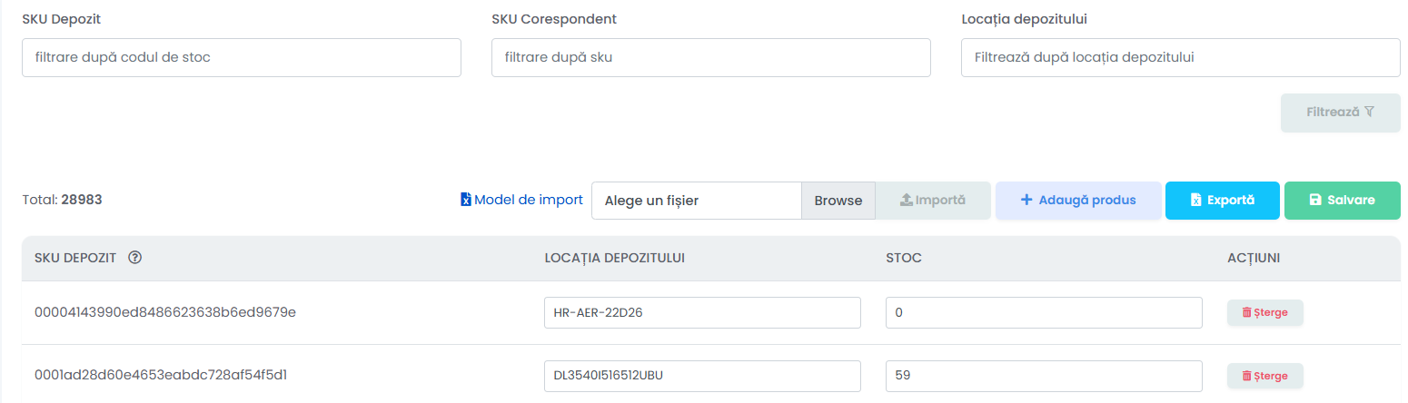Click the help icon beside SKU DEPOZIT
The width and height of the screenshot is (1408, 403).
click(135, 258)
